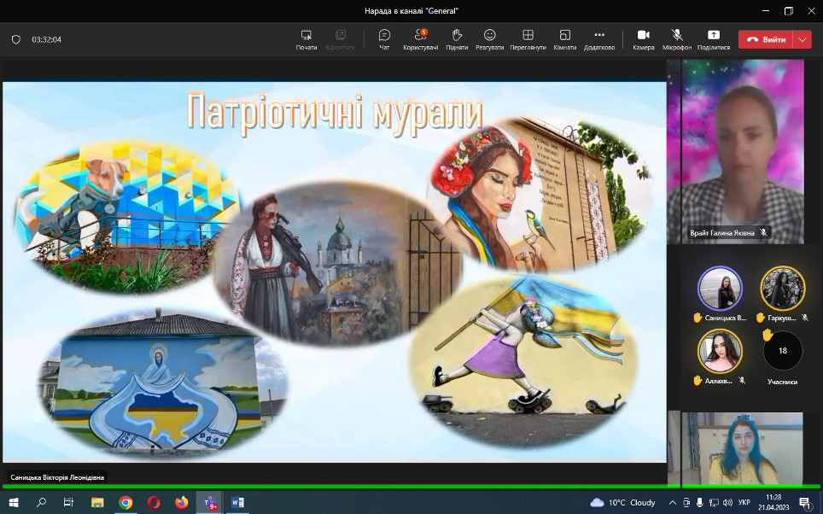Leave the meeting with Вийти button
Image resolution: width=823 pixels, height=514 pixels.
[766, 39]
